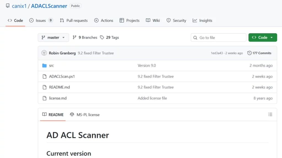
Task: Click the Public visibility badge
Action: click(75, 6)
